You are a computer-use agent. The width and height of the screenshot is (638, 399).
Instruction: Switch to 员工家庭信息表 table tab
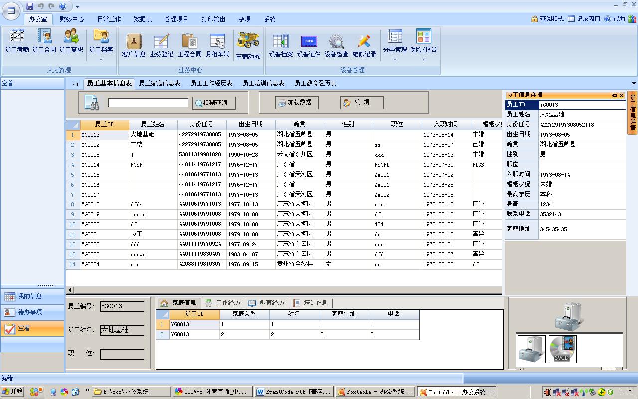(159, 83)
